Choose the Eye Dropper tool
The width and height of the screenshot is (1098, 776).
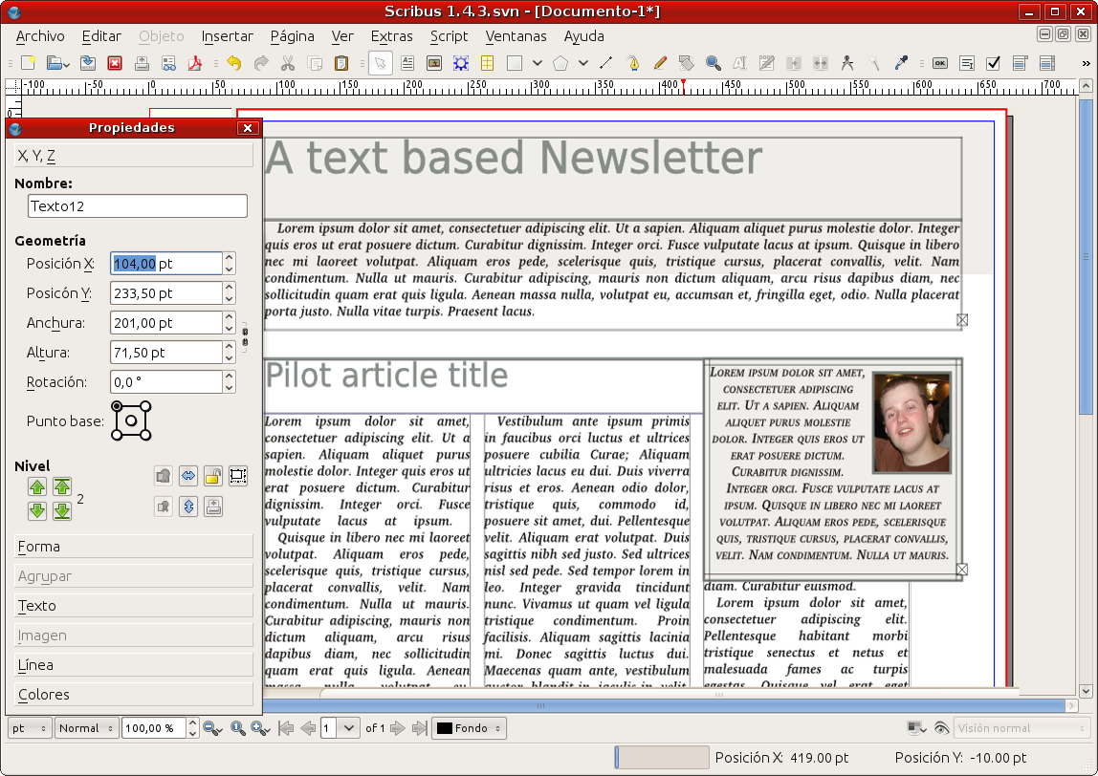click(900, 64)
